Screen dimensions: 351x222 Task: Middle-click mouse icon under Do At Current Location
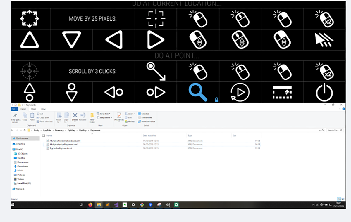(240, 19)
